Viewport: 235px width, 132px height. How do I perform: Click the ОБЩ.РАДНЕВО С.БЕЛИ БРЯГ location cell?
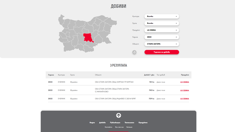pyautogui.click(x=115, y=99)
